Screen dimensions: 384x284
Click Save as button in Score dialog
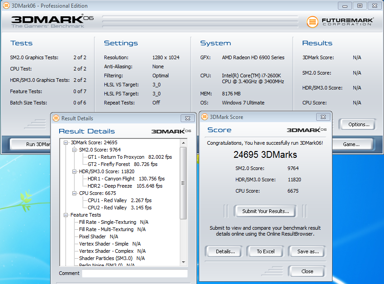(x=308, y=251)
